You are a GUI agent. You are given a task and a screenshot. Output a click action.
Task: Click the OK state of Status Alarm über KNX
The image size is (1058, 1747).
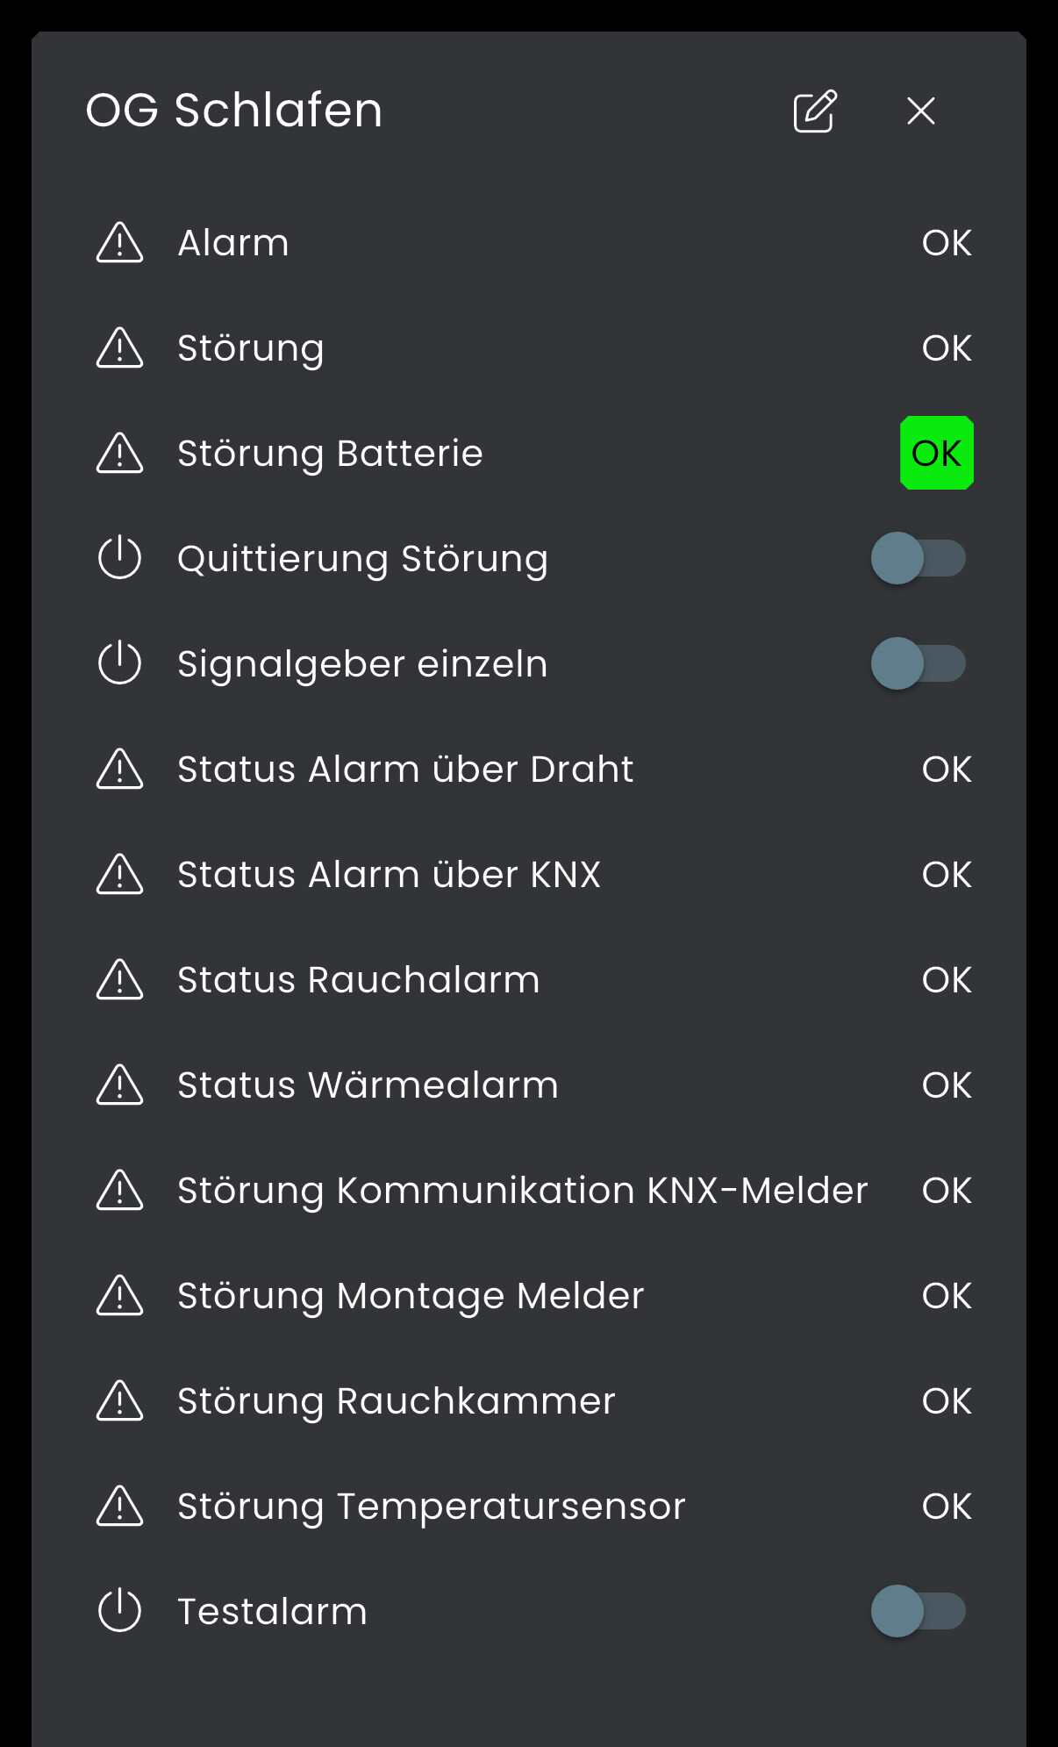947,875
